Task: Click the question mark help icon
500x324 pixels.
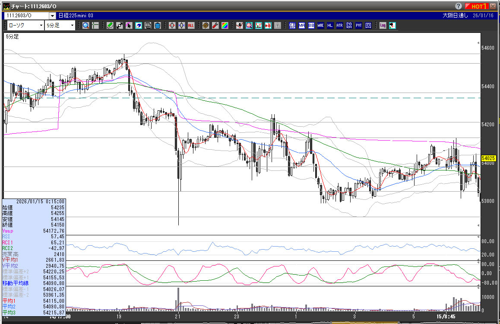Action: pyautogui.click(x=458, y=6)
